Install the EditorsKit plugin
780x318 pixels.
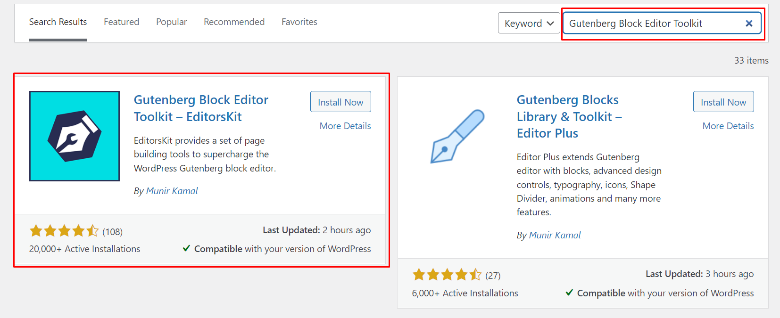tap(340, 101)
